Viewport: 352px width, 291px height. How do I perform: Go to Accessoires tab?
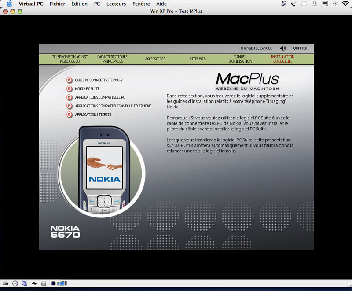155,59
